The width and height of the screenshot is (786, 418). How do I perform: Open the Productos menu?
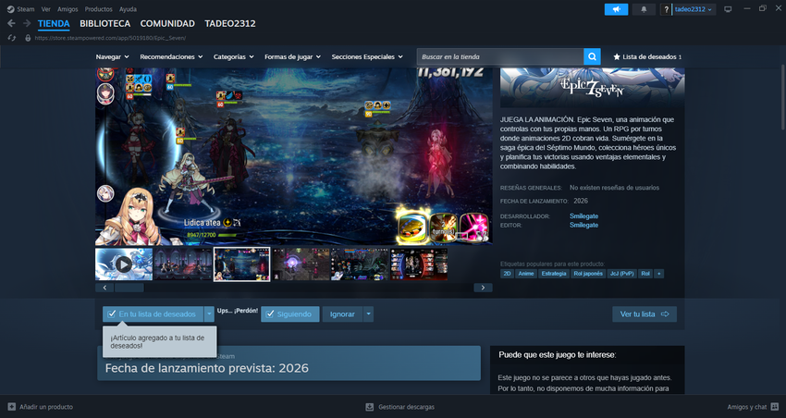99,9
